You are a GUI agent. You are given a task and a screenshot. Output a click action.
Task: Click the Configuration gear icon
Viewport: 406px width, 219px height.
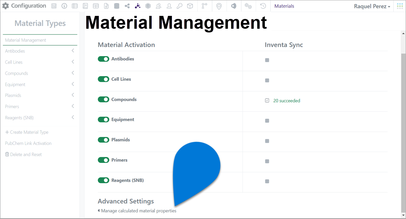pyautogui.click(x=5, y=6)
